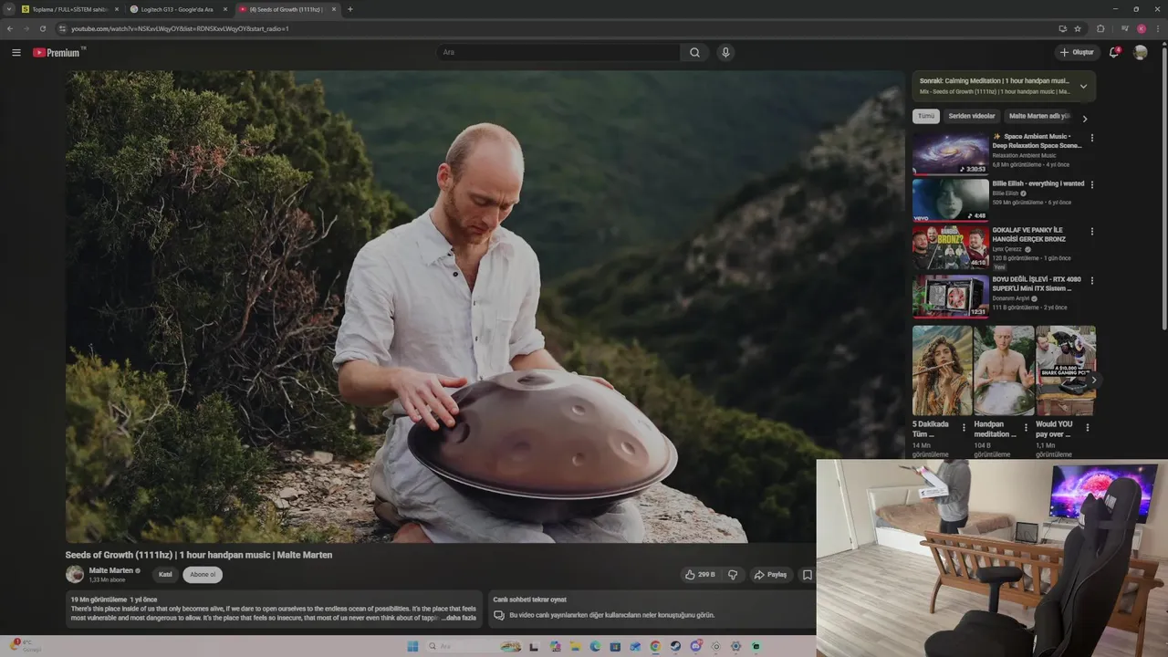Reload the page with the refresh icon
The height and width of the screenshot is (657, 1168).
tap(43, 28)
